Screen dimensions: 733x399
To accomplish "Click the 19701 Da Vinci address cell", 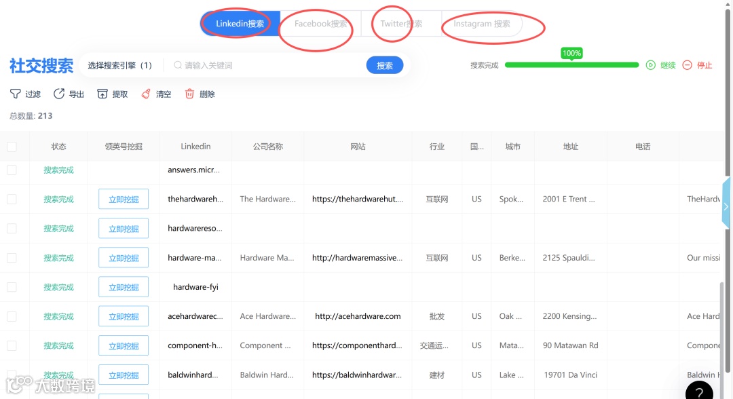I will click(x=570, y=375).
